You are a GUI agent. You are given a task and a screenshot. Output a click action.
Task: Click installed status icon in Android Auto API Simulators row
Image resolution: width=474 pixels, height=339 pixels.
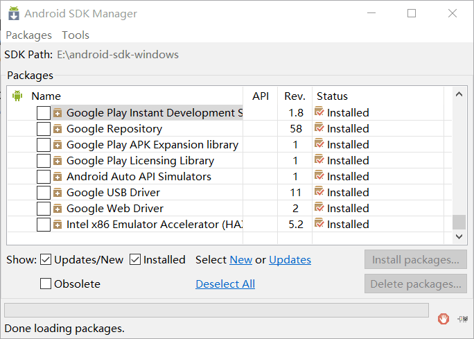click(x=319, y=175)
